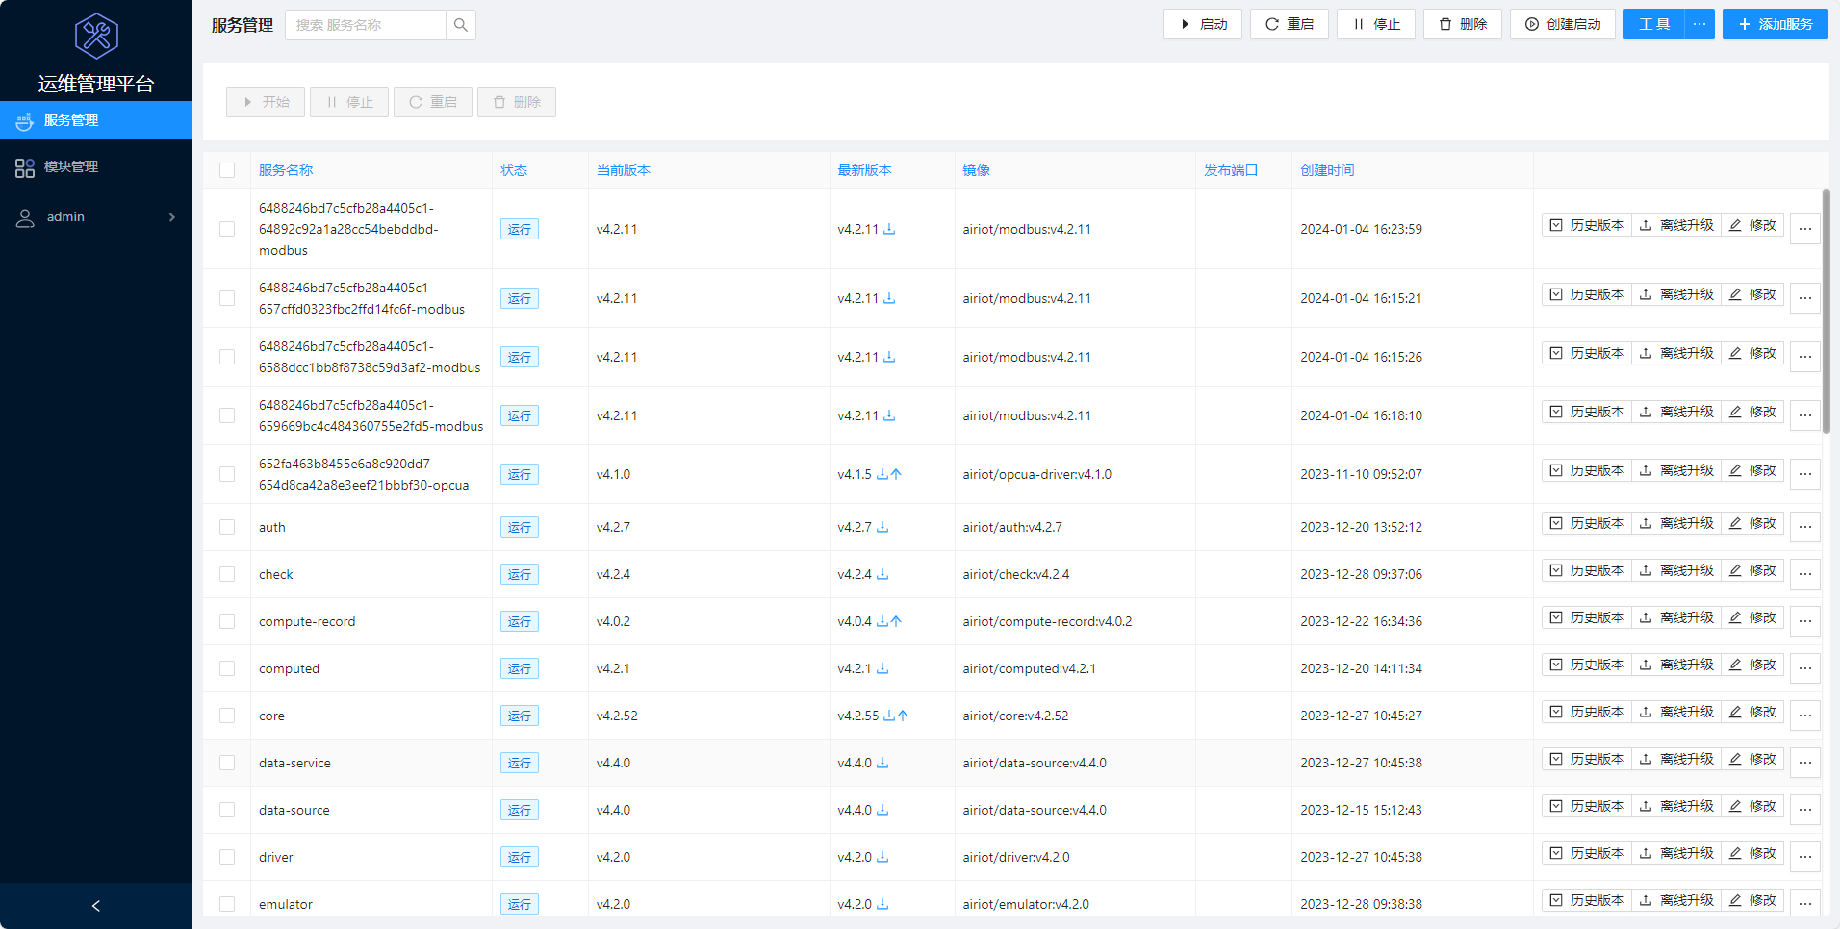Open more actions for core row

[1805, 716]
